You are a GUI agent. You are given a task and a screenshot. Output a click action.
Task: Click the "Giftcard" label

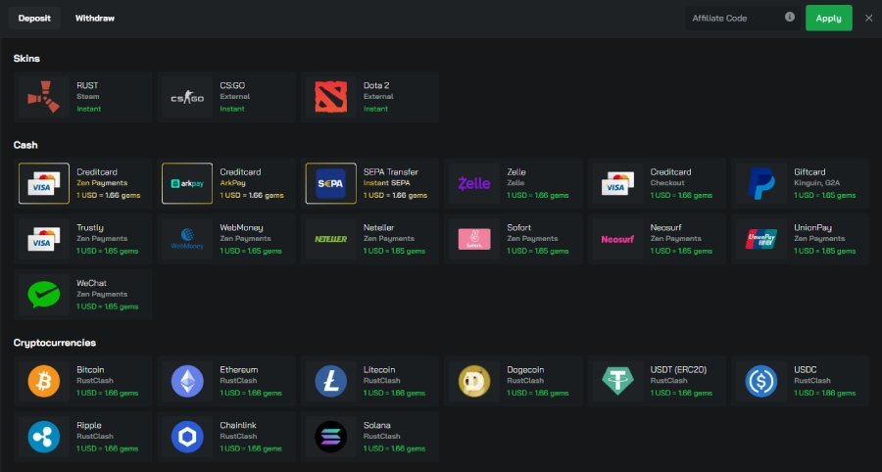click(x=809, y=172)
